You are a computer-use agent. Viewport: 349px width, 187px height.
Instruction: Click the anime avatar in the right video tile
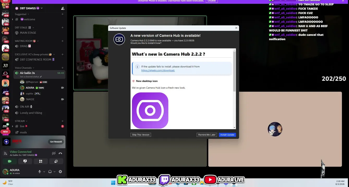point(275,129)
